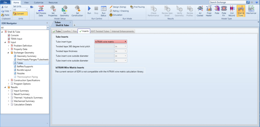
Task: Open the Tube insert type dropdown
Action: coord(111,42)
